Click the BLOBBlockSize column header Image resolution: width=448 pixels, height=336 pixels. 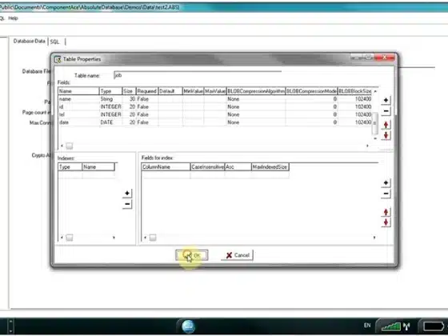click(355, 91)
